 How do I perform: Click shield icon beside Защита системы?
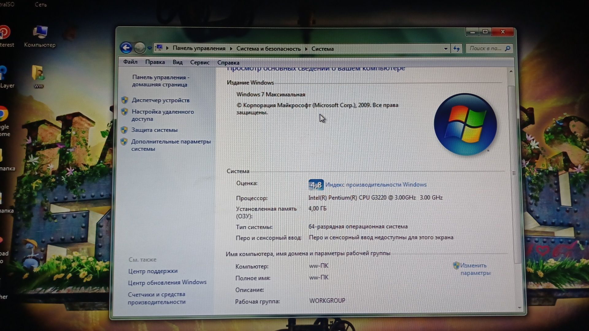(124, 130)
